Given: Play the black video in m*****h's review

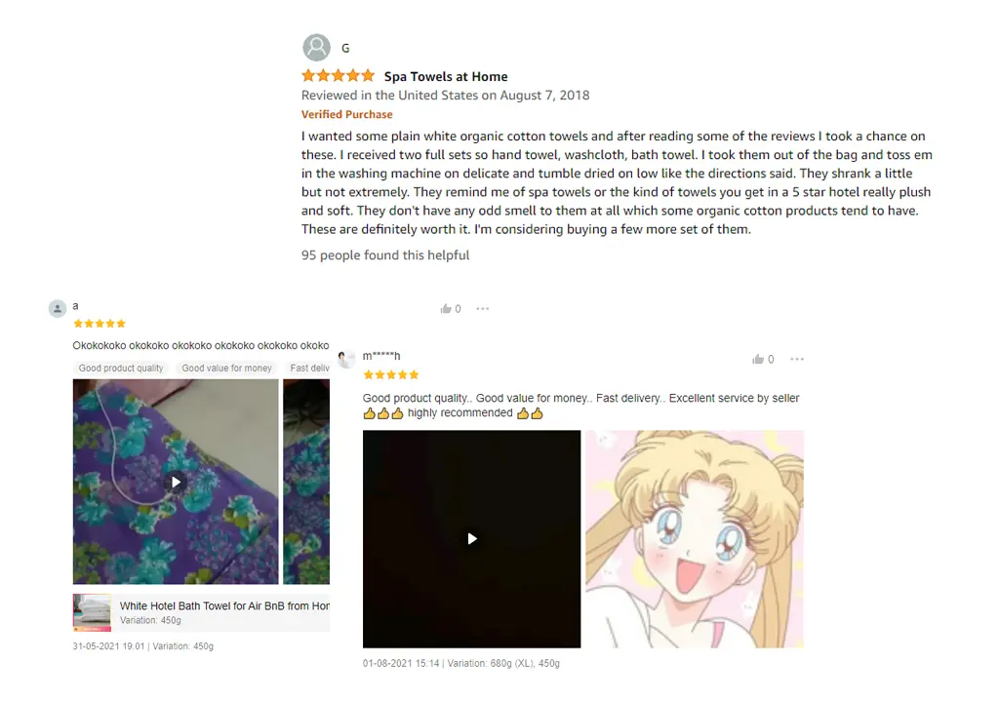Looking at the screenshot, I should [471, 539].
